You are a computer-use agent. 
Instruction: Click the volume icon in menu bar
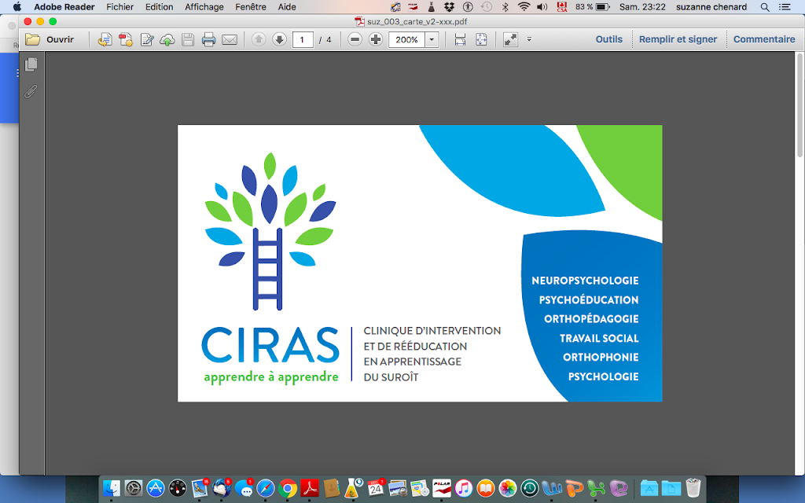[542, 7]
